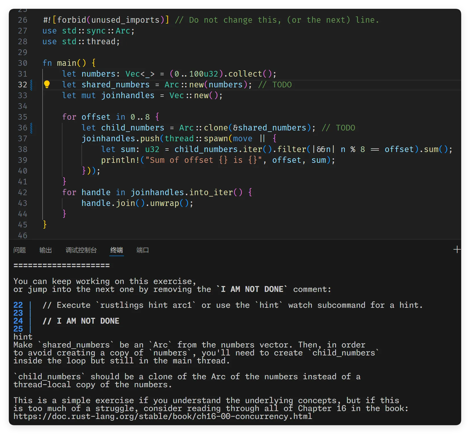This screenshot has height=434, width=470.
Task: Open the 端口 (Ports) tab
Action: click(142, 250)
